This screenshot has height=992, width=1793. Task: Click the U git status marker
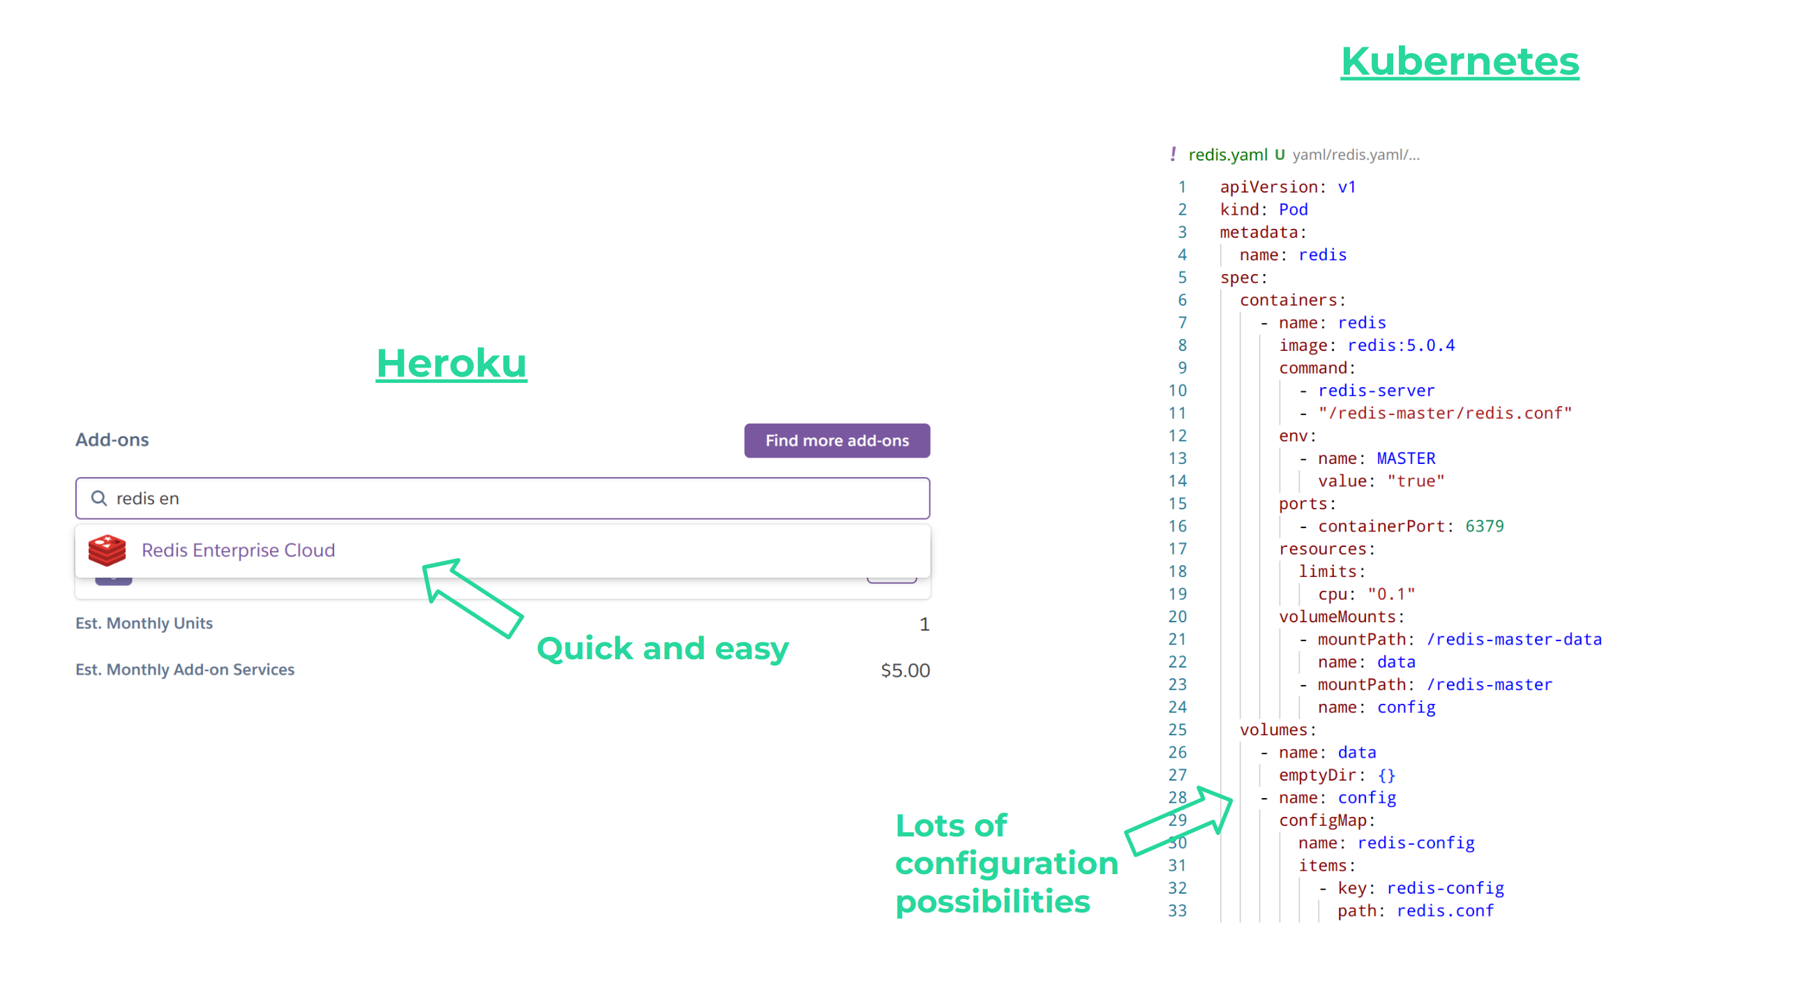pyautogui.click(x=1280, y=155)
